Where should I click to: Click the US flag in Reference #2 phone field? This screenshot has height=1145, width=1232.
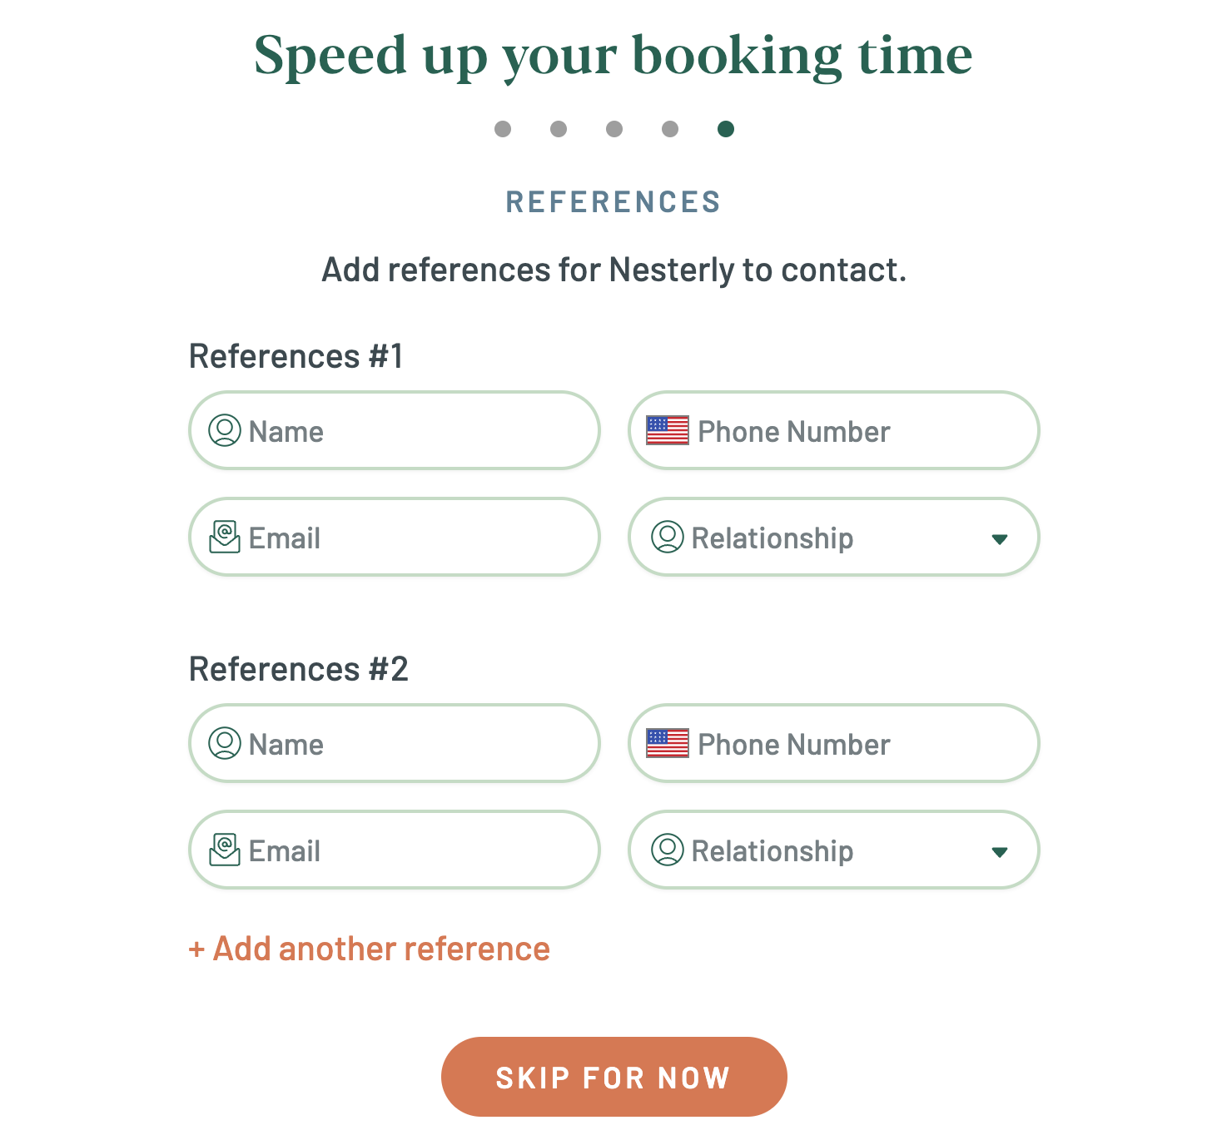coord(668,744)
